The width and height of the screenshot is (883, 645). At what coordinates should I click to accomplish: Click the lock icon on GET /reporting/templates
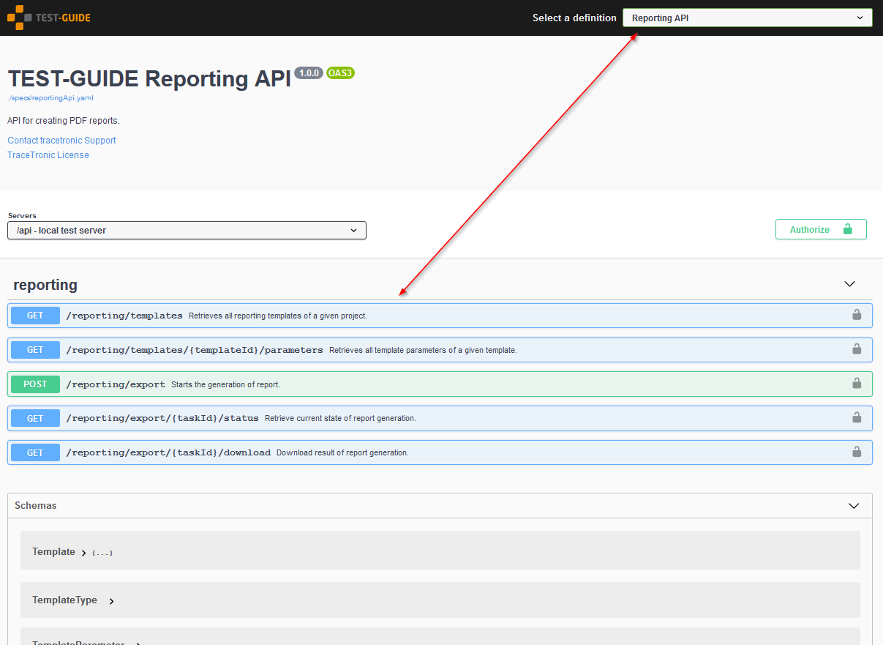(856, 315)
